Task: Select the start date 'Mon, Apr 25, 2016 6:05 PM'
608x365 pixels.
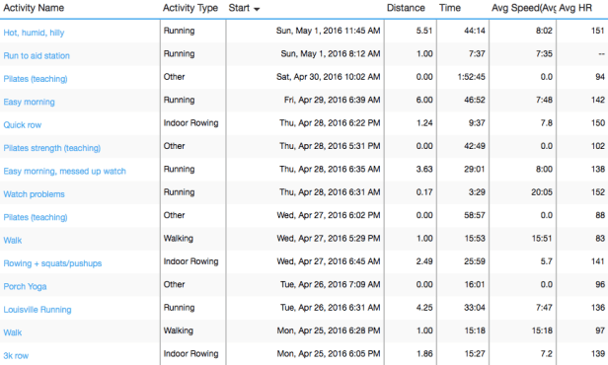Action: pos(329,353)
